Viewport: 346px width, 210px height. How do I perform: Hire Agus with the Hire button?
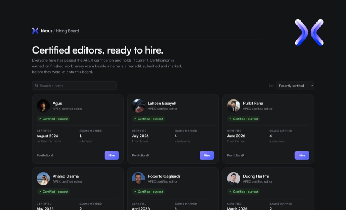(111, 155)
